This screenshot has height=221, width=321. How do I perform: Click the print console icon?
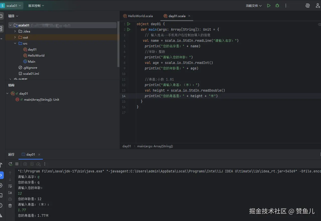[x=10, y=199]
